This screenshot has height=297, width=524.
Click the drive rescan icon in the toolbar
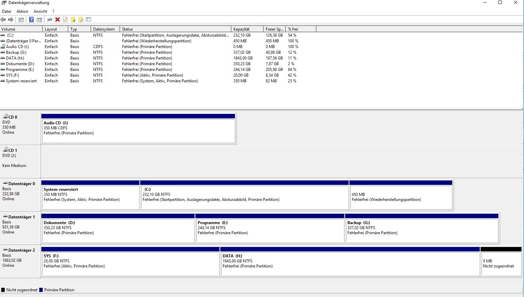click(50, 20)
